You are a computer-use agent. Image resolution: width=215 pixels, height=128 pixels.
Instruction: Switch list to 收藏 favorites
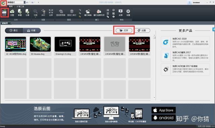coord(32,30)
